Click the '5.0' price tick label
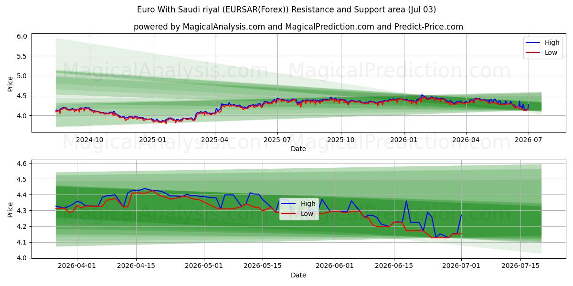The height and width of the screenshot is (286, 573). tap(23, 76)
